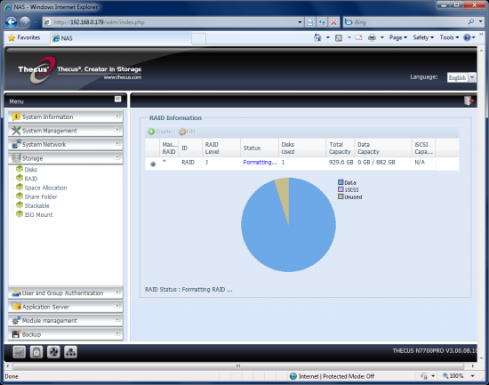The image size is (489, 385).
Task: Click the Formatting... status link
Action: point(260,162)
